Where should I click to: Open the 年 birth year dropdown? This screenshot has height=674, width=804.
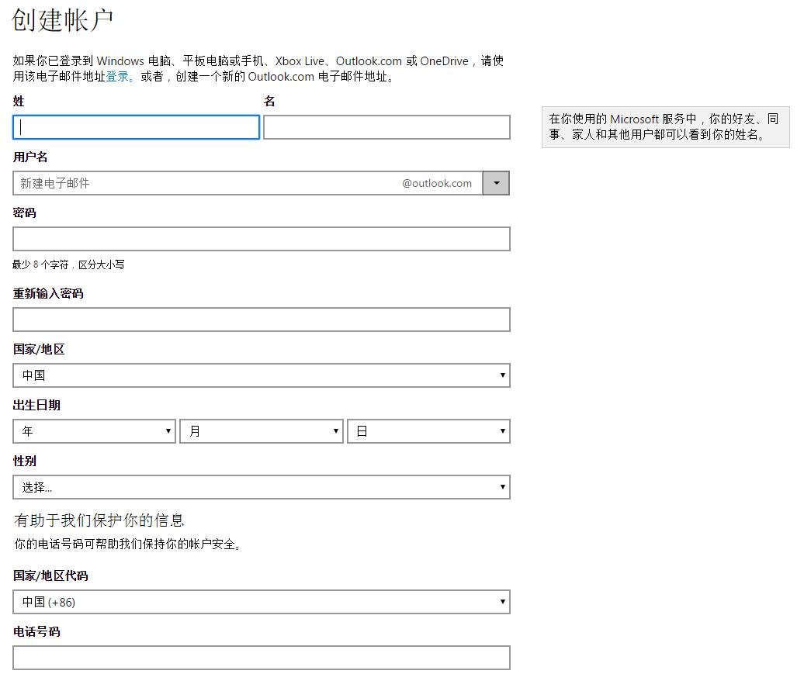[93, 430]
